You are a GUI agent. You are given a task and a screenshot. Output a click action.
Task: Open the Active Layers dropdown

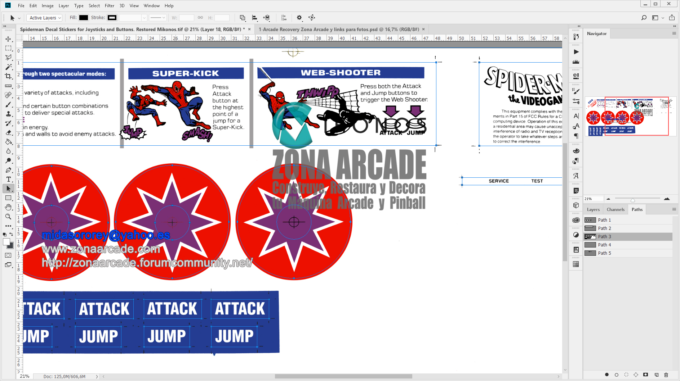click(44, 18)
